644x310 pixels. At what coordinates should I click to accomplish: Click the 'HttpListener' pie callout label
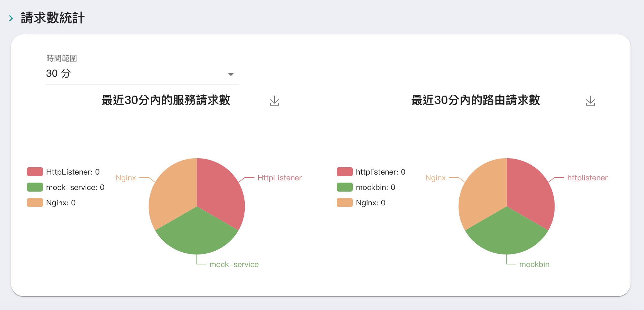click(280, 178)
